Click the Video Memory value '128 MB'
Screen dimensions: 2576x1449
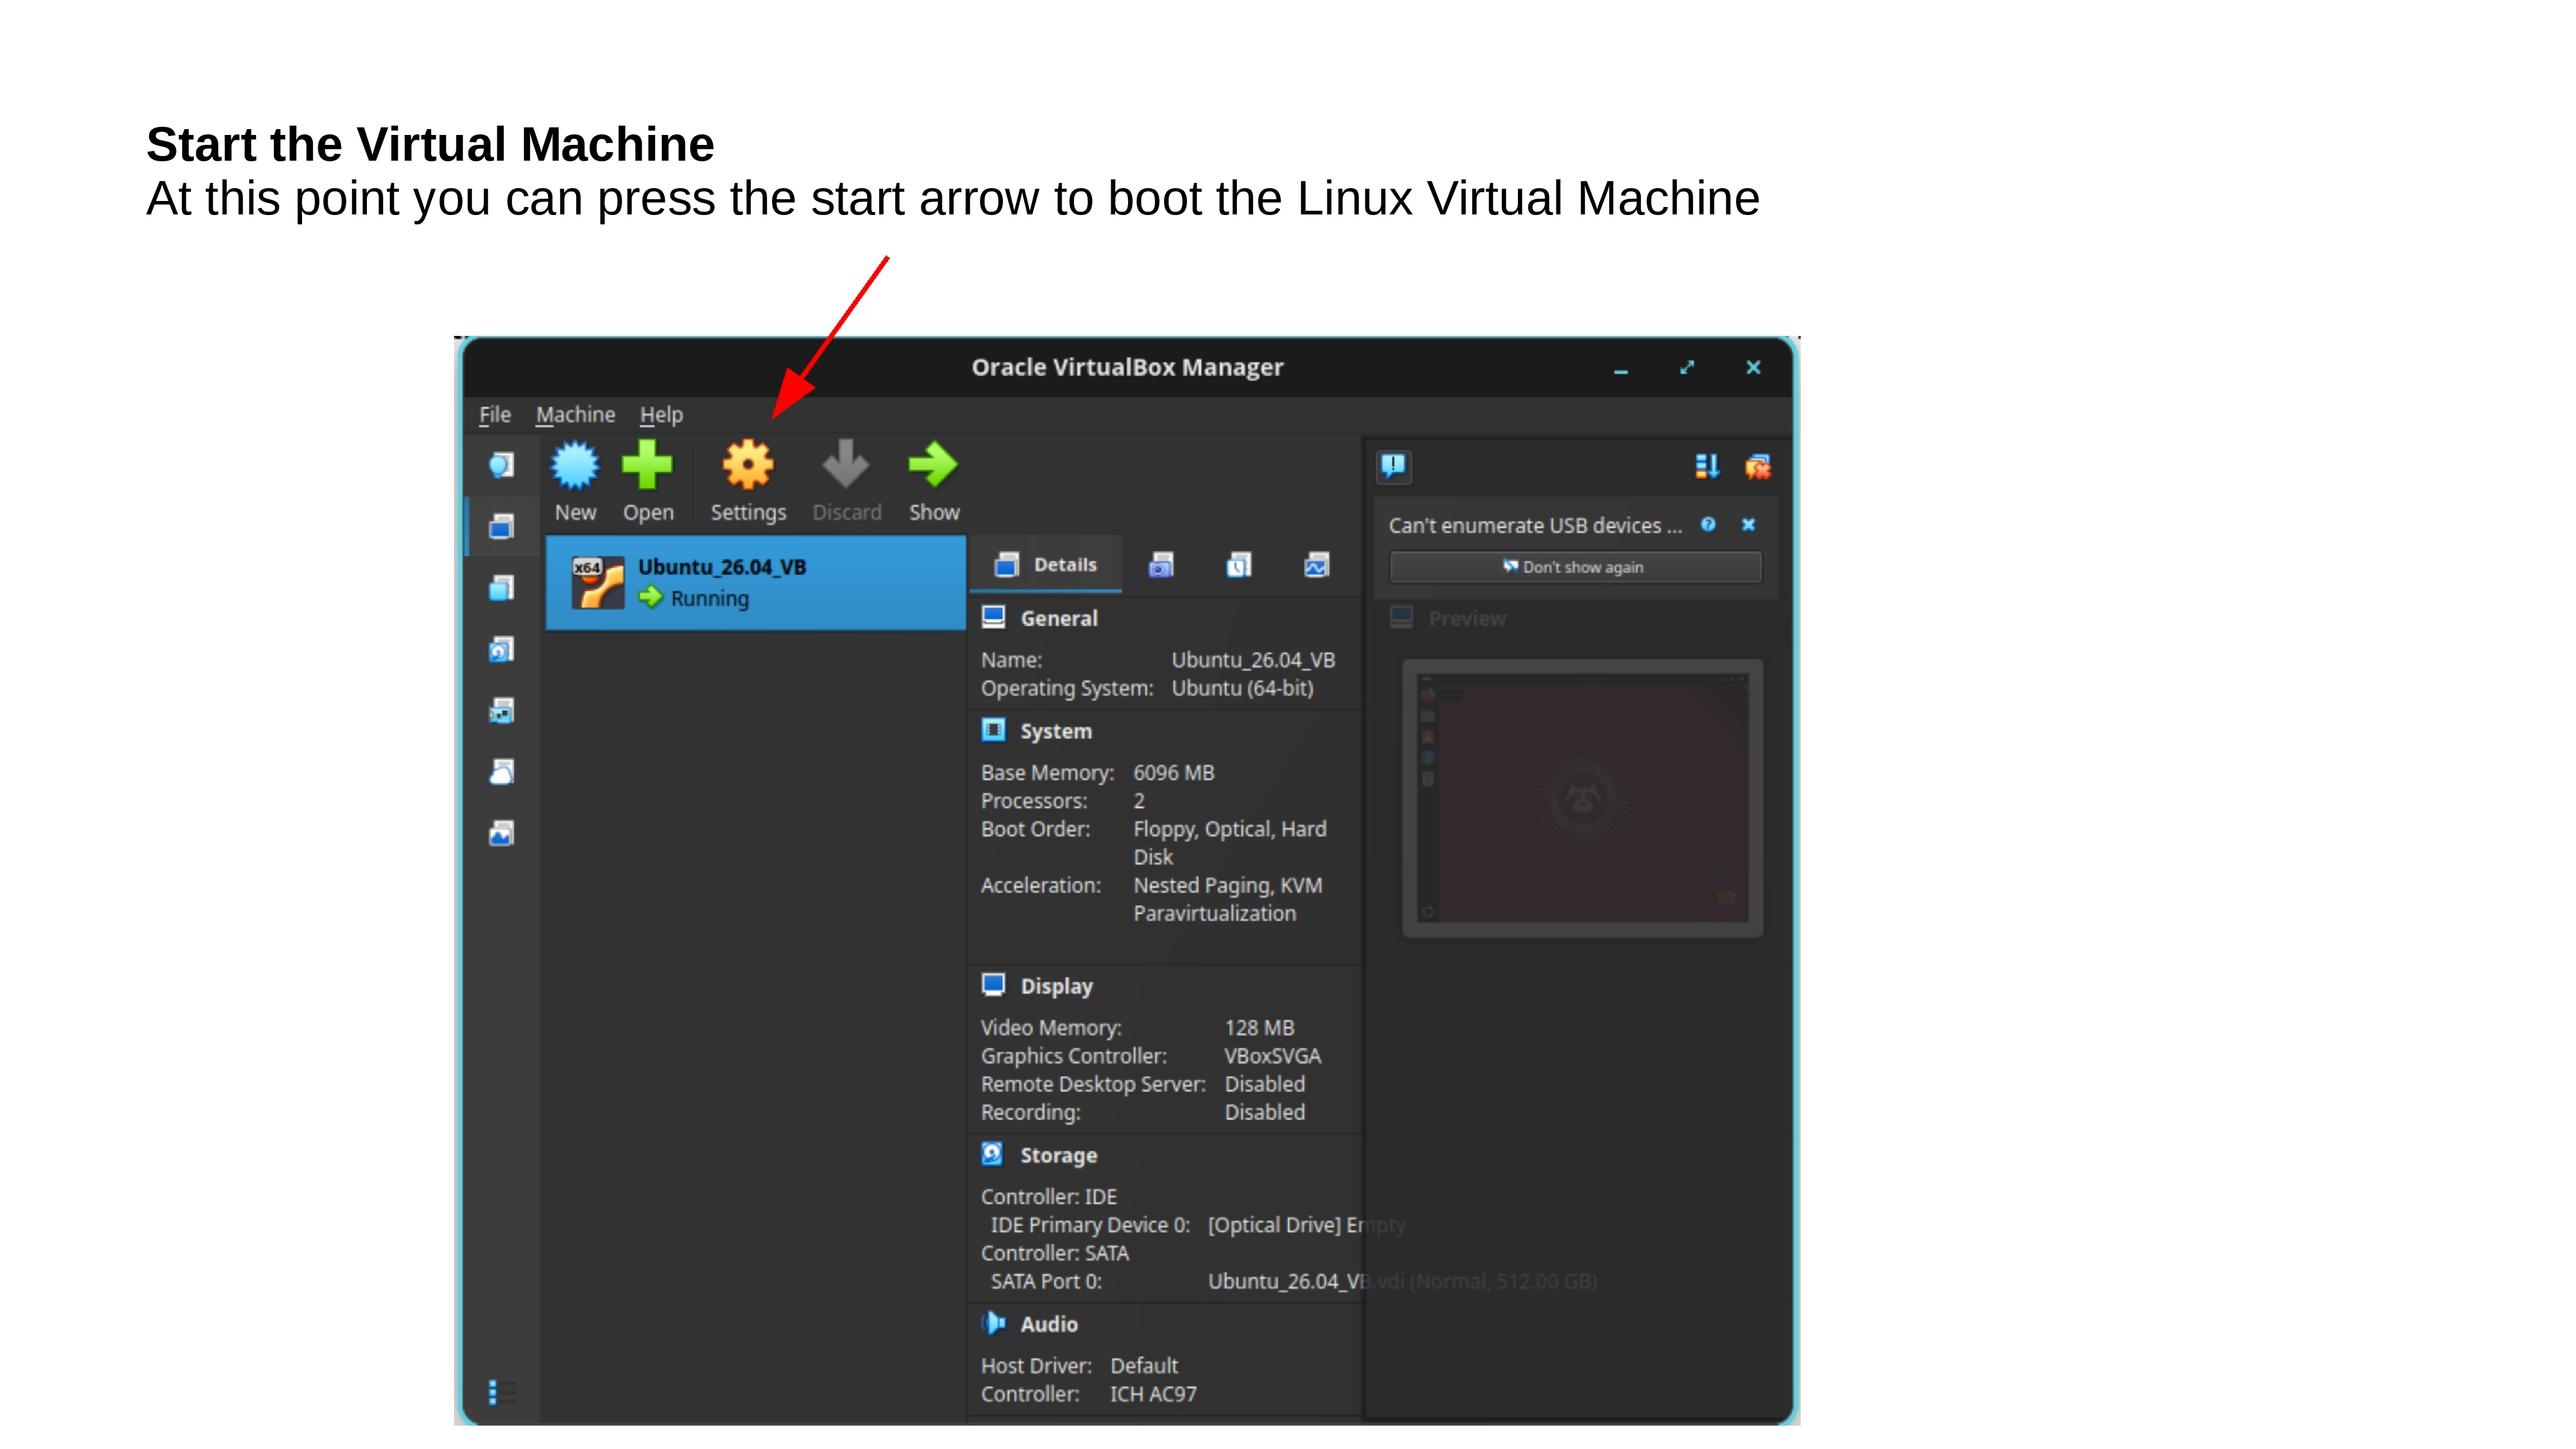[x=1259, y=1028]
